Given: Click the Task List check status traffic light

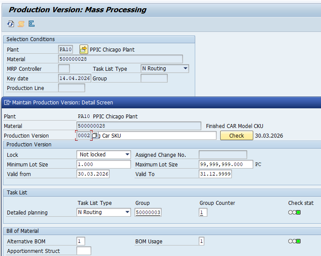Looking at the screenshot, I should (x=294, y=213).
